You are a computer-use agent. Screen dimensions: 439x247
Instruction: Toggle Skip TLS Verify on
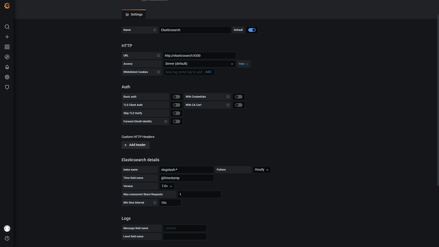point(176,113)
